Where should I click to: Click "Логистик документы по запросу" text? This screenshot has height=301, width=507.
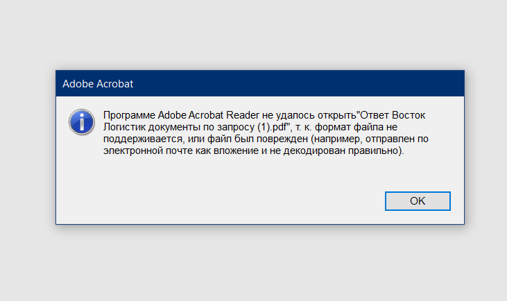[x=179, y=127]
